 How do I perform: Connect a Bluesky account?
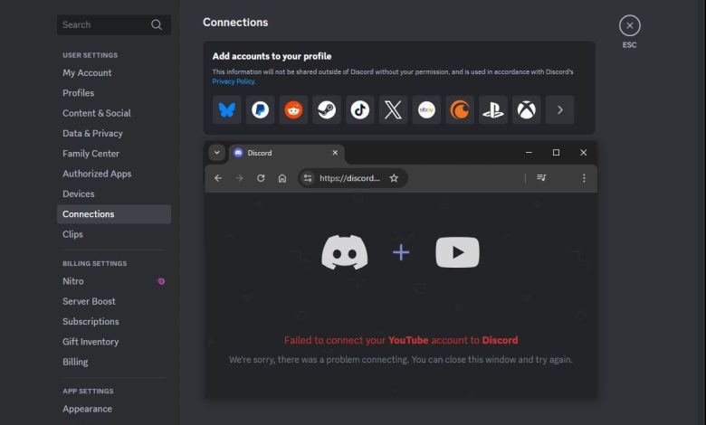(227, 109)
